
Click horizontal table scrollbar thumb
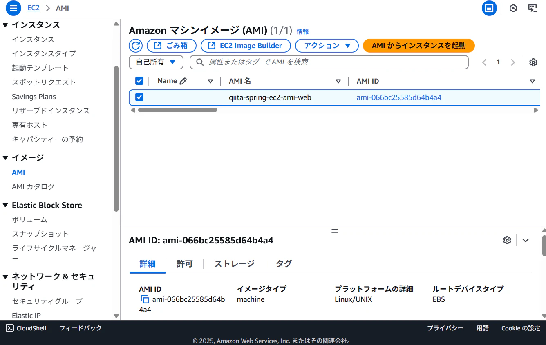(x=177, y=110)
